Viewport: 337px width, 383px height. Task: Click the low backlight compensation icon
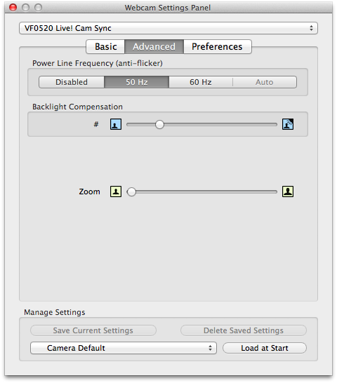[x=116, y=124]
